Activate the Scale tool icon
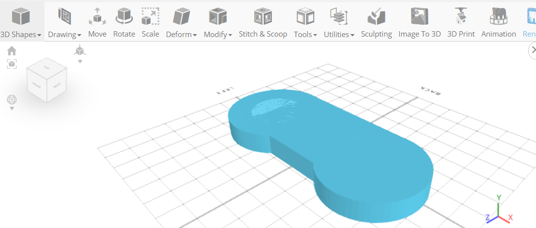Screen dimensions: 536x228 coord(150,16)
